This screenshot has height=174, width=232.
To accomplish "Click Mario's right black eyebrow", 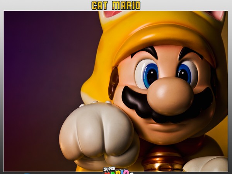I will pos(189,51).
